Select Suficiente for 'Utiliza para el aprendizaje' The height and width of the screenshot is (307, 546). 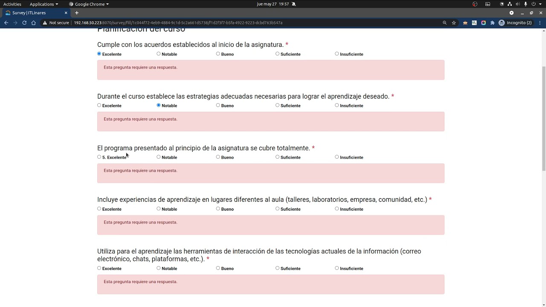pyautogui.click(x=277, y=268)
